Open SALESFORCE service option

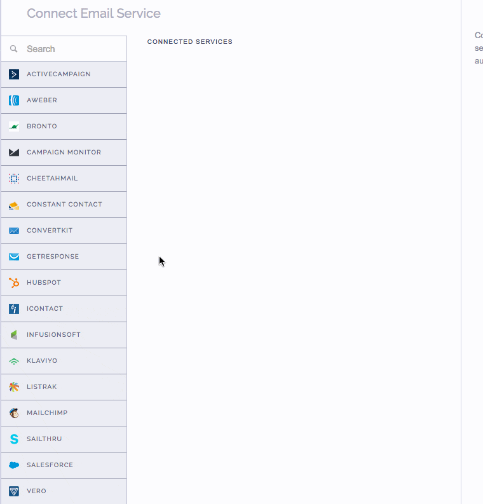pyautogui.click(x=64, y=465)
